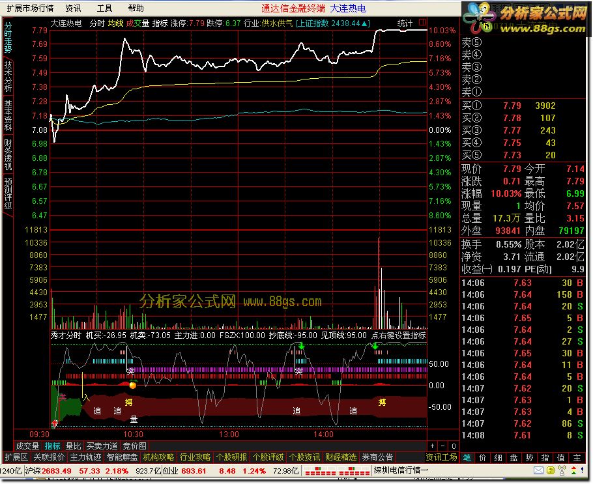Switch to the 买卖力道 sub-chart tab
593x484 pixels.
(x=102, y=446)
